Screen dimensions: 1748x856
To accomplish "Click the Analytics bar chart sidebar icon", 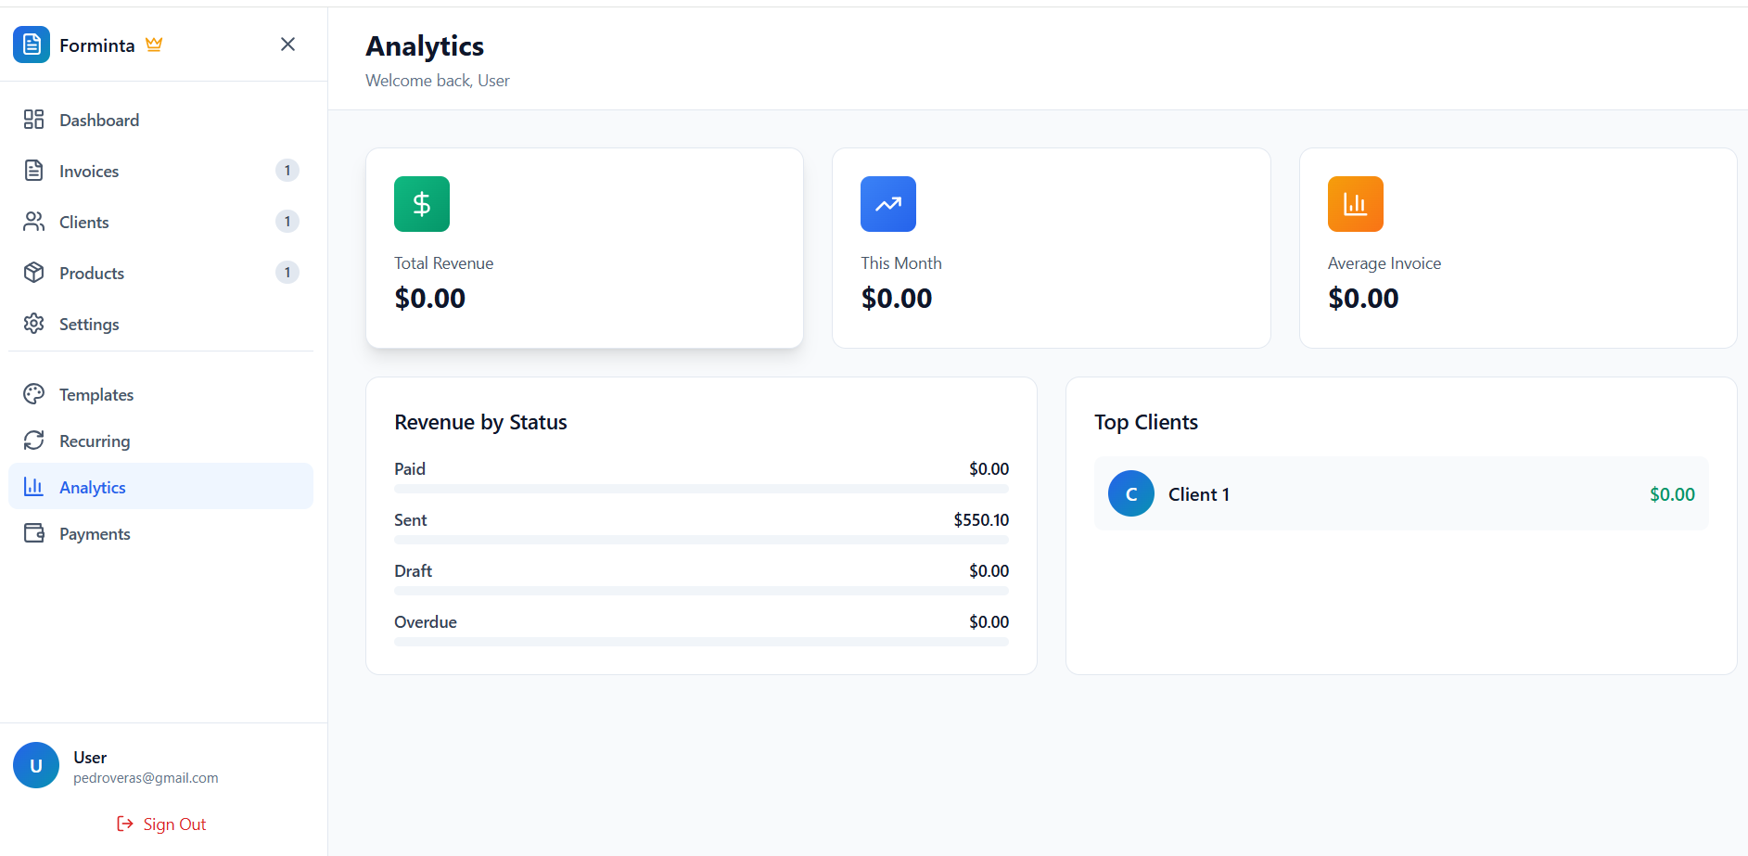I will pos(34,487).
